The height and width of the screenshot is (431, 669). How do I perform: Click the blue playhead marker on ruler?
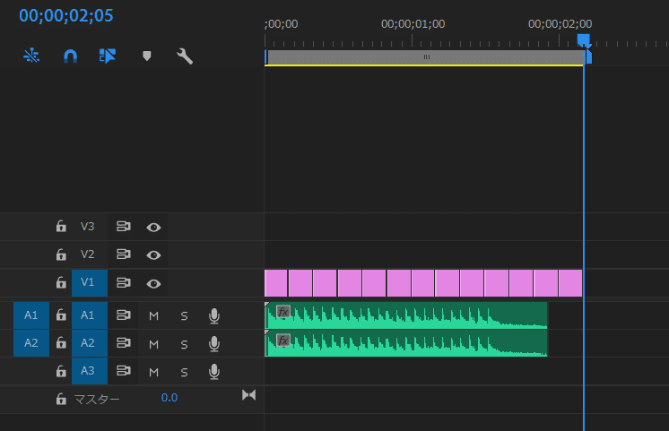click(584, 40)
